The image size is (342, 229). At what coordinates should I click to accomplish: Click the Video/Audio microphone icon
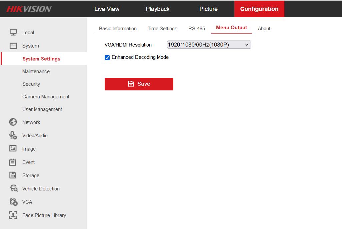coord(13,135)
